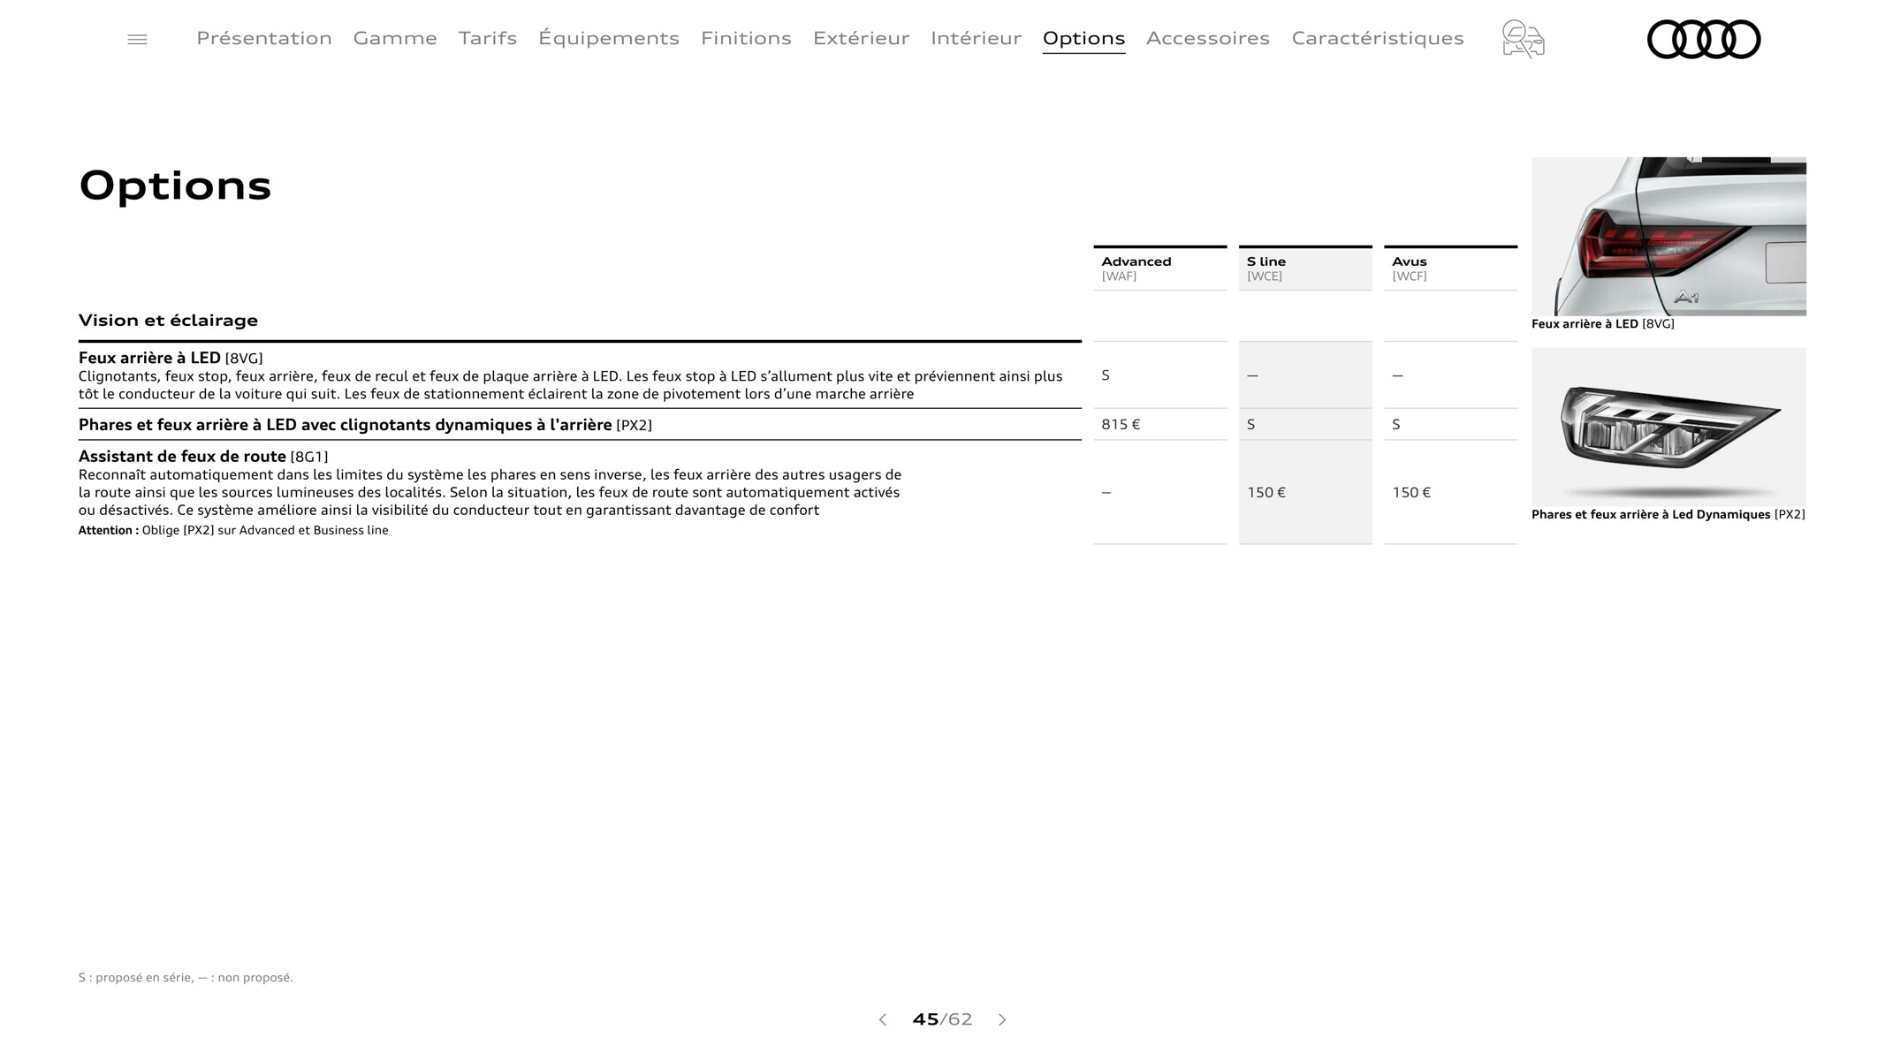
Task: Click the Options page heading
Action: tap(175, 185)
